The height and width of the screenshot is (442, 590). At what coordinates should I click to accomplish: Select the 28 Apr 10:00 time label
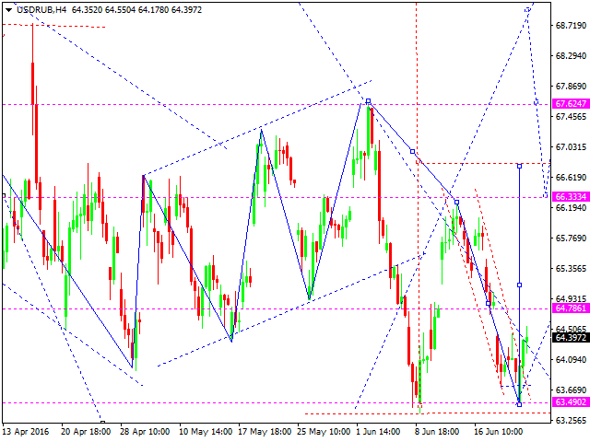coord(145,432)
